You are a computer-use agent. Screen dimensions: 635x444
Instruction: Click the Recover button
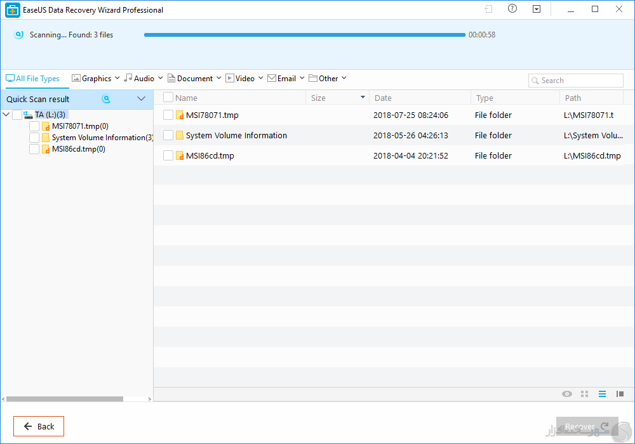point(587,427)
